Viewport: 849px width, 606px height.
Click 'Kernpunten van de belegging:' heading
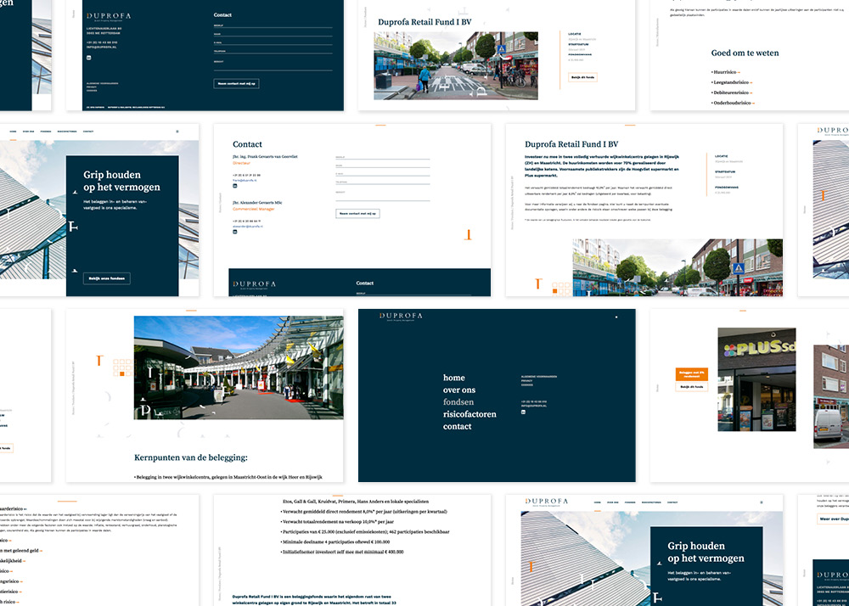(x=190, y=457)
